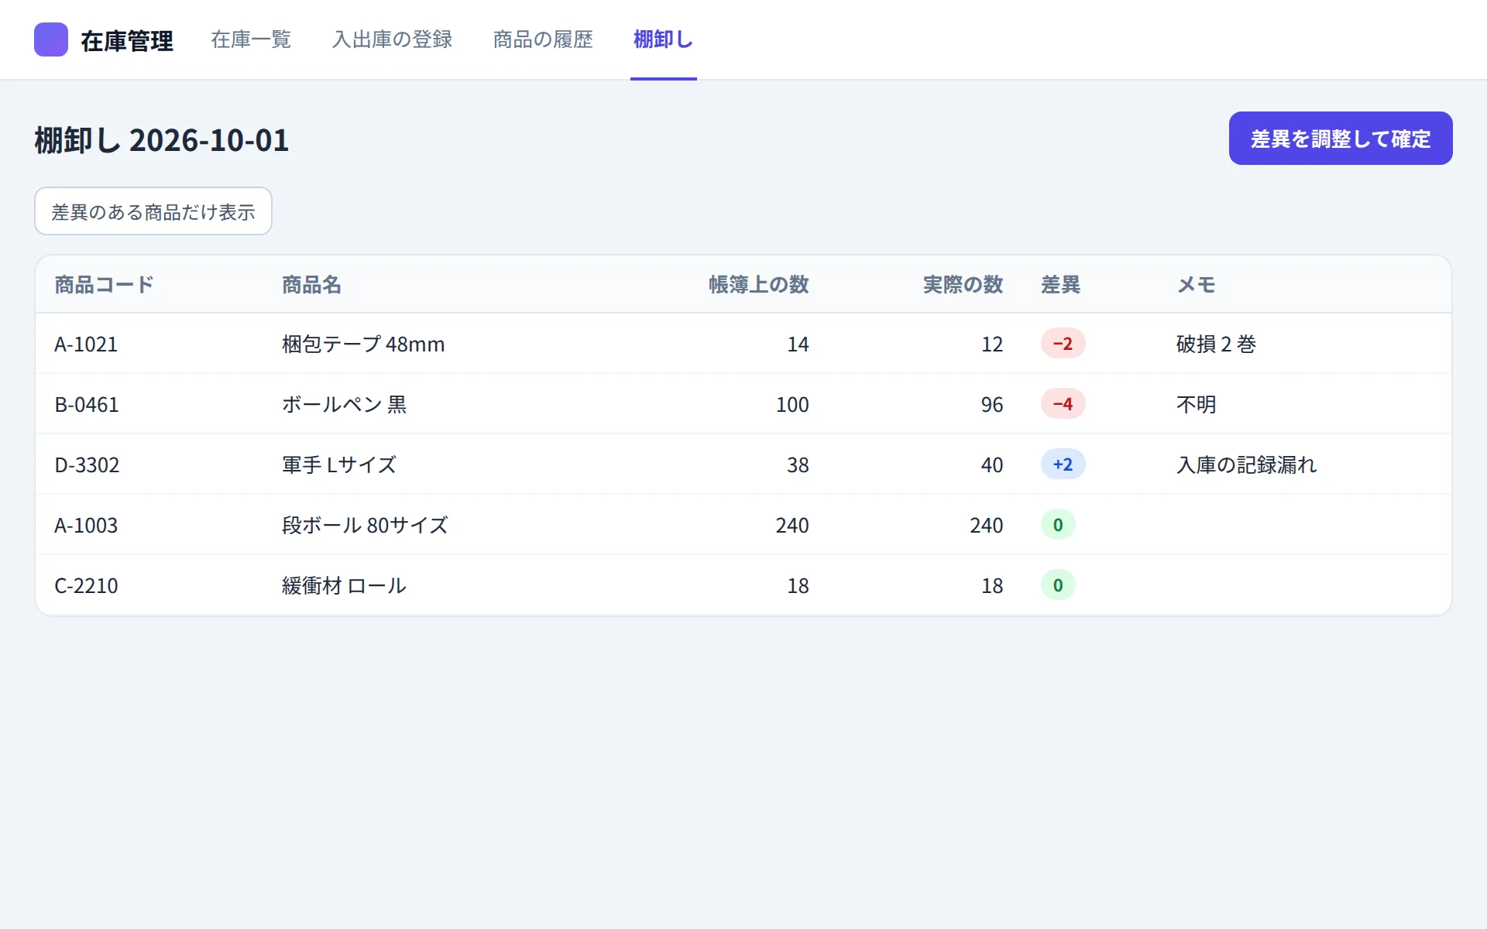The height and width of the screenshot is (929, 1487).
Task: Click the memo 不明
Action: (1196, 404)
